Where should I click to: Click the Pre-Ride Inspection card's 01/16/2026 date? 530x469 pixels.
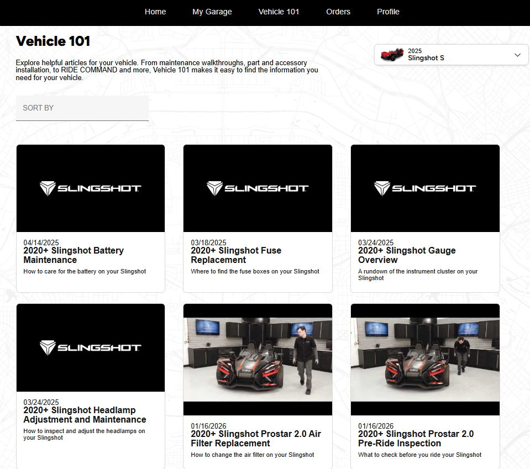[375, 426]
